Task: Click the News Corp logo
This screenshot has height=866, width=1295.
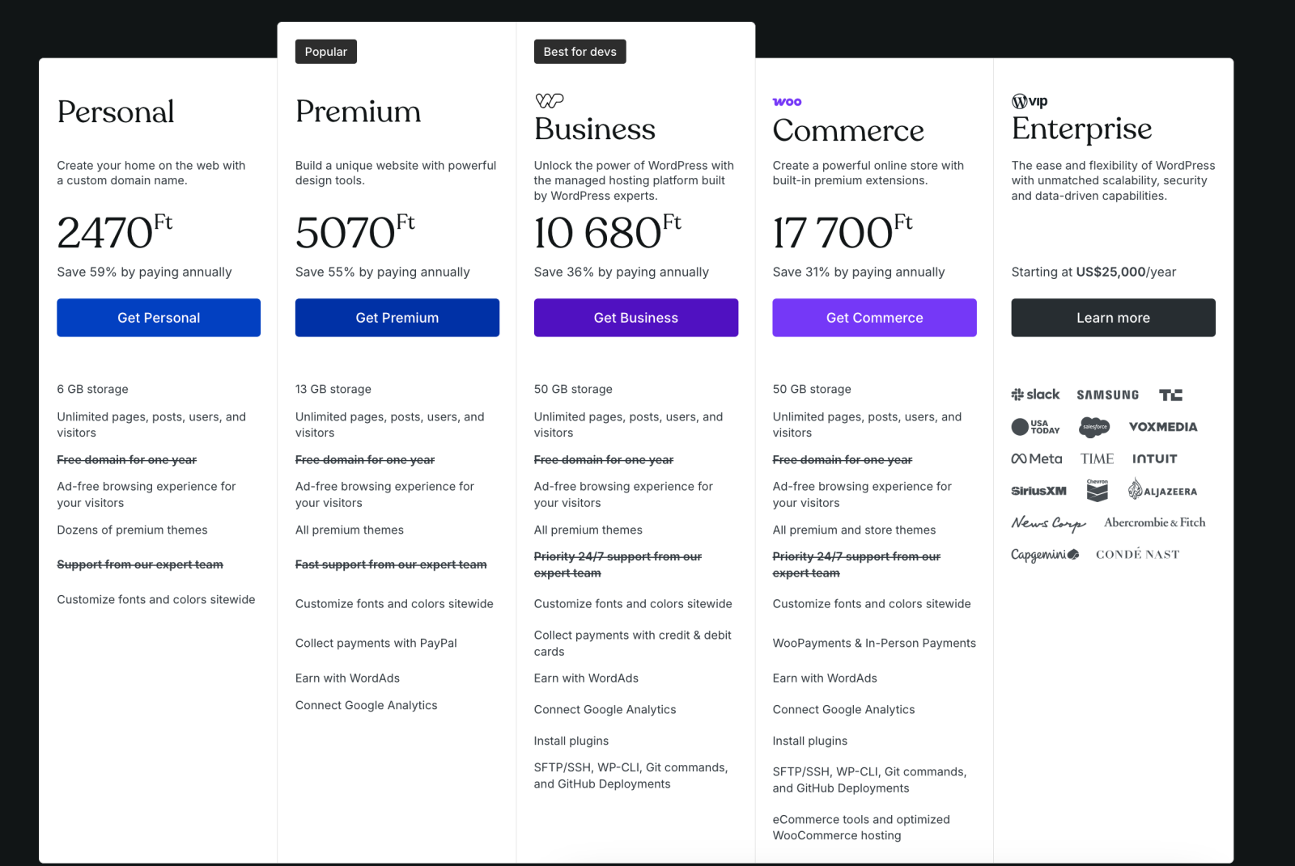Action: pos(1048,523)
